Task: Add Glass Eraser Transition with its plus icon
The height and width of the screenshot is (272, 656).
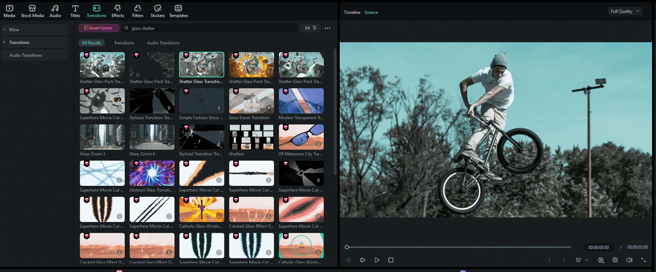Action: [x=269, y=108]
